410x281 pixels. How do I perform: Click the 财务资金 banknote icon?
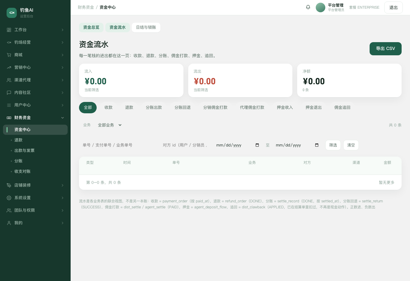click(x=9, y=118)
